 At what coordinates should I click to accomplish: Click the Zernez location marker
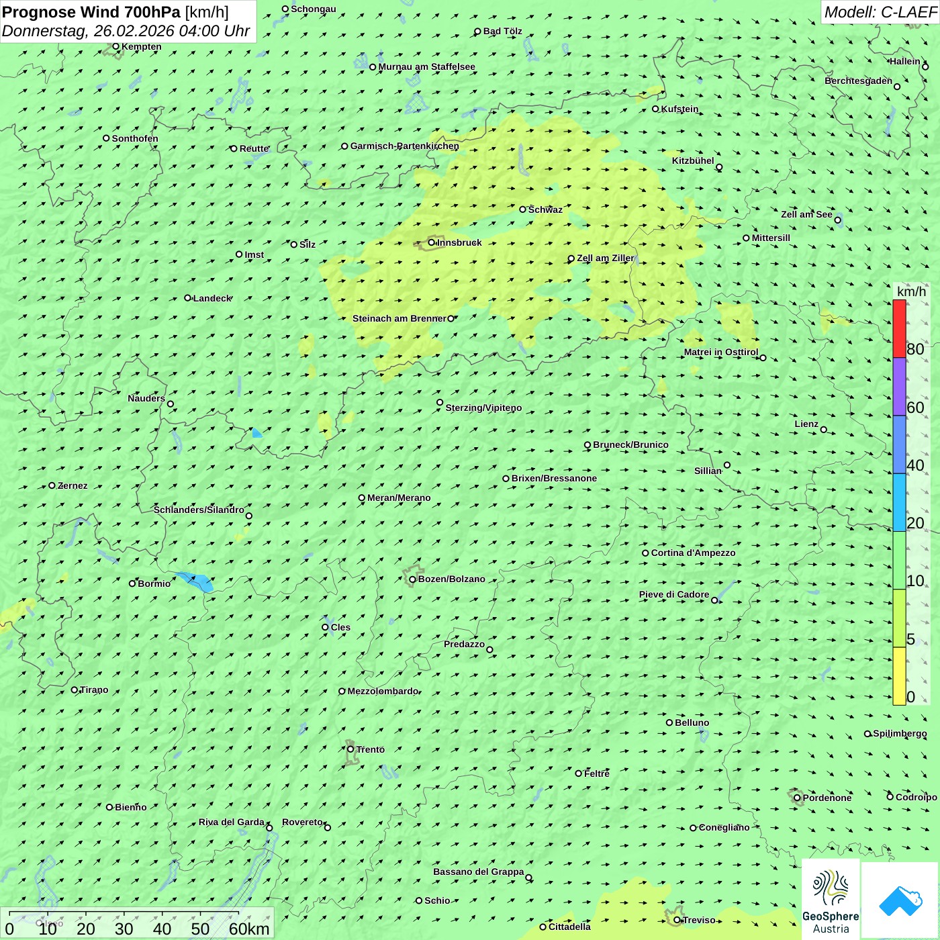pos(52,485)
